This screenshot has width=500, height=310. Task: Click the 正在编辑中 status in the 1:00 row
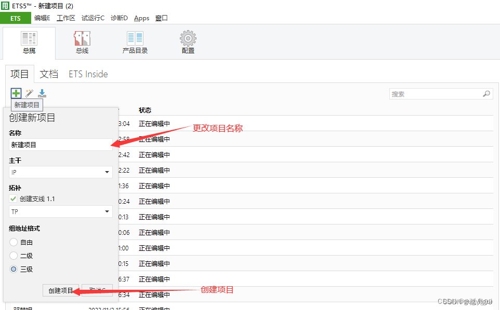click(154, 248)
